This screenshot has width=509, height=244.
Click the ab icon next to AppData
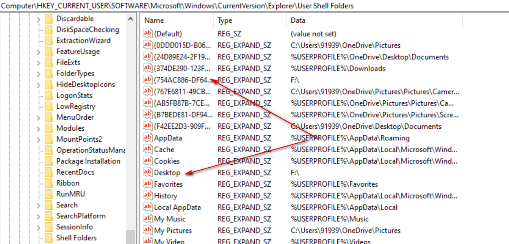pos(147,138)
